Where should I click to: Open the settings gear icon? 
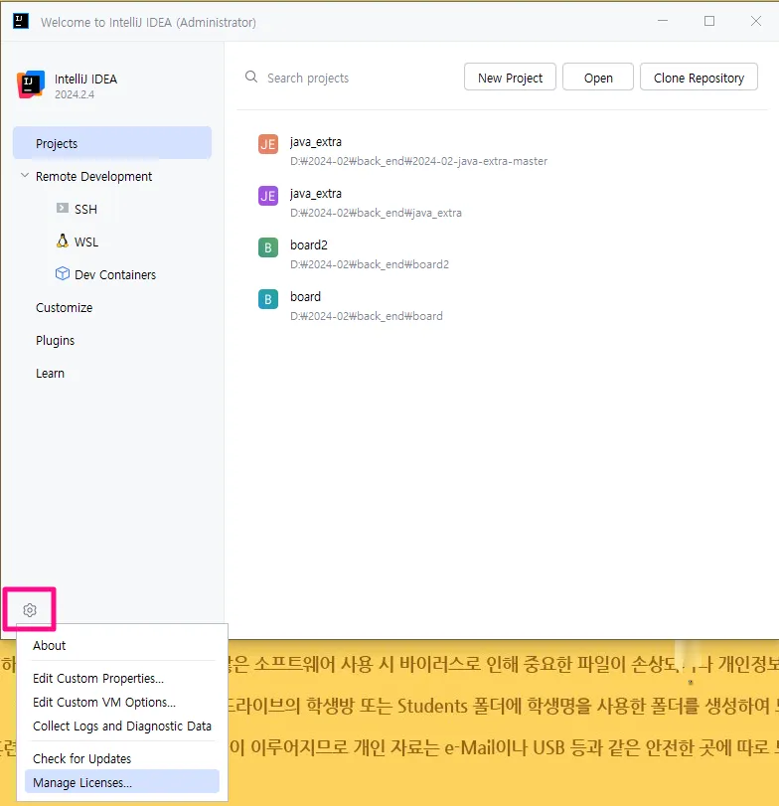(30, 609)
